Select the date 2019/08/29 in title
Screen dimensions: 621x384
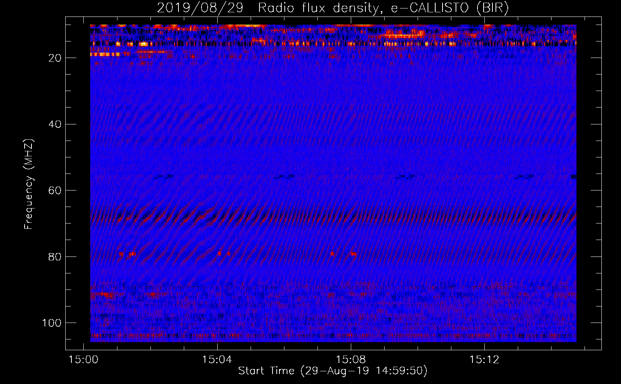point(200,8)
